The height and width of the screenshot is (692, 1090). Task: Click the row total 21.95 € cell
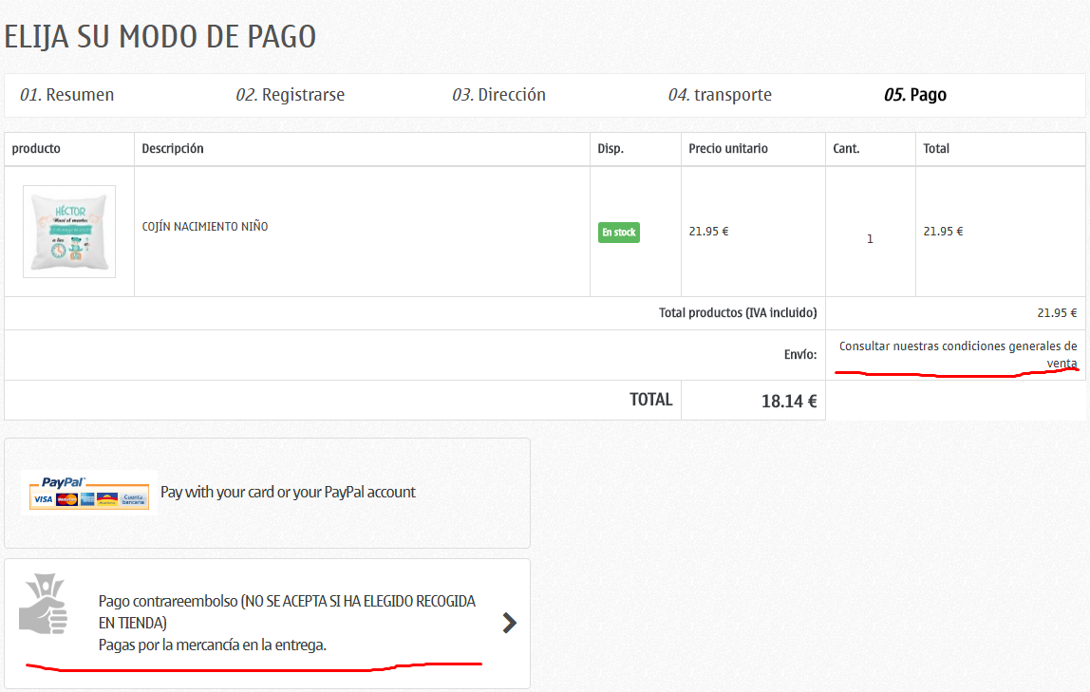[x=943, y=232]
